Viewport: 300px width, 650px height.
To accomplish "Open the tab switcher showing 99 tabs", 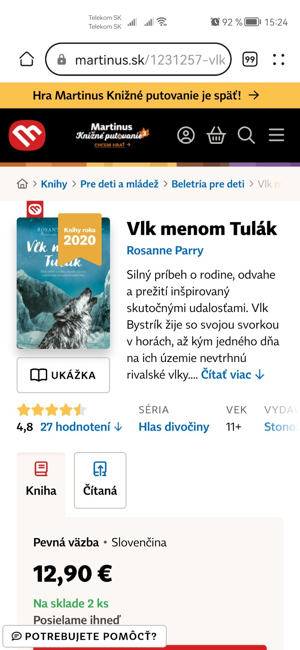I will click(x=250, y=59).
